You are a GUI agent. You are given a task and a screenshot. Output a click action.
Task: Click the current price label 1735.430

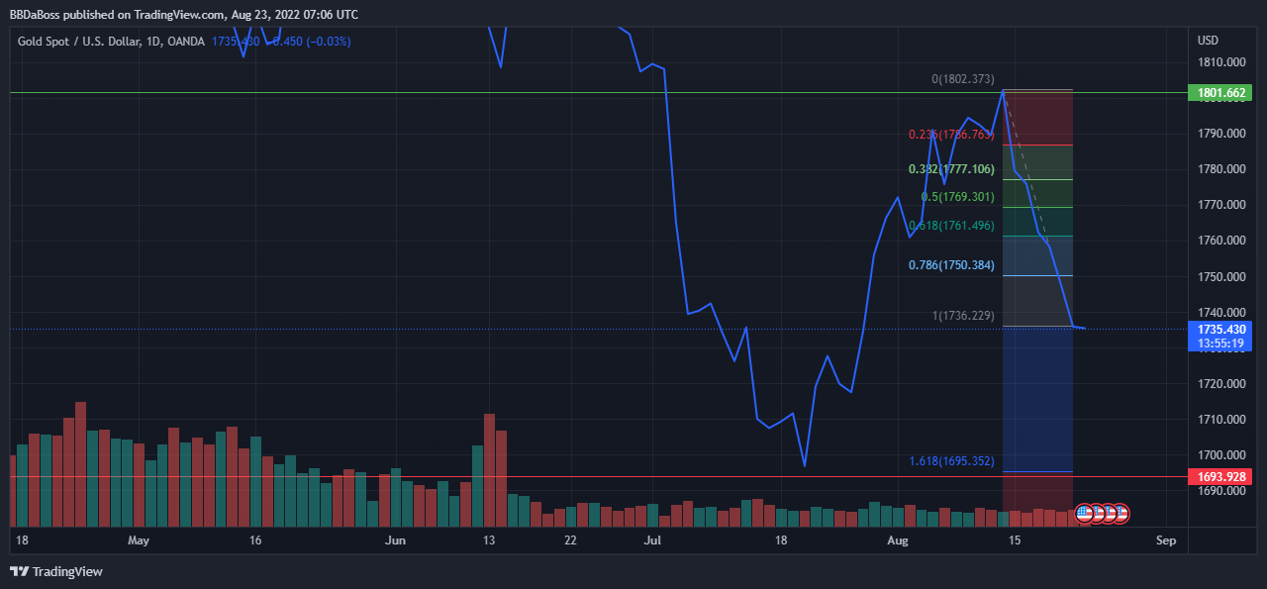[1221, 328]
